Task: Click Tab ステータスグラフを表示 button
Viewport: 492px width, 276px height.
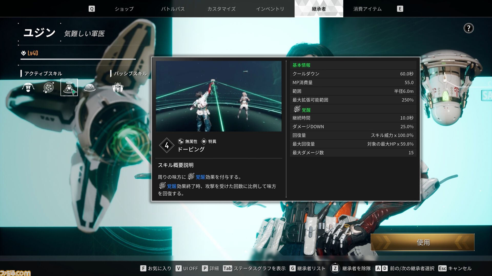Action: pyautogui.click(x=254, y=268)
